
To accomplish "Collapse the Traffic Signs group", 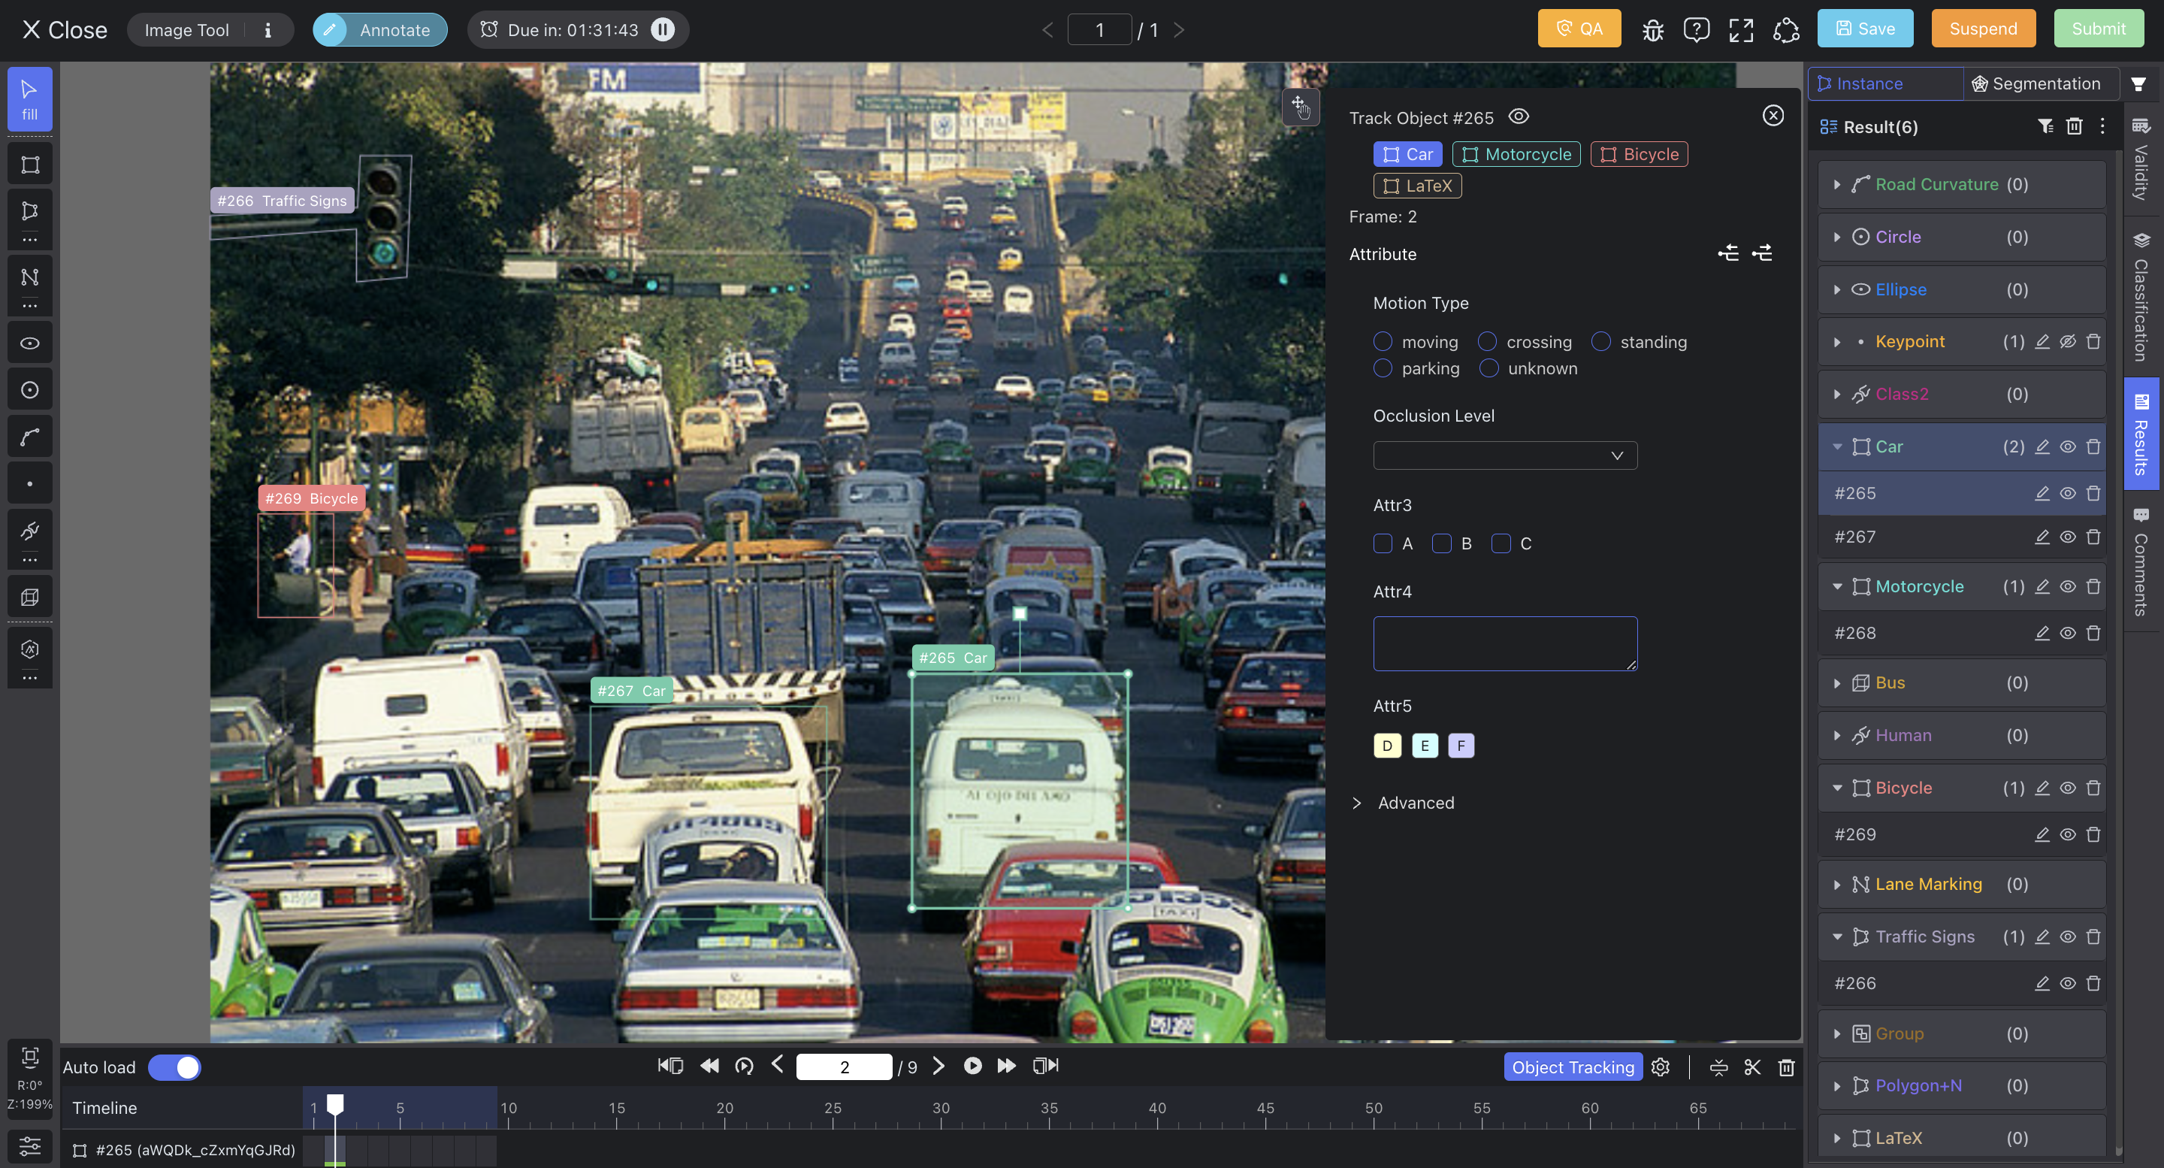I will point(1836,937).
